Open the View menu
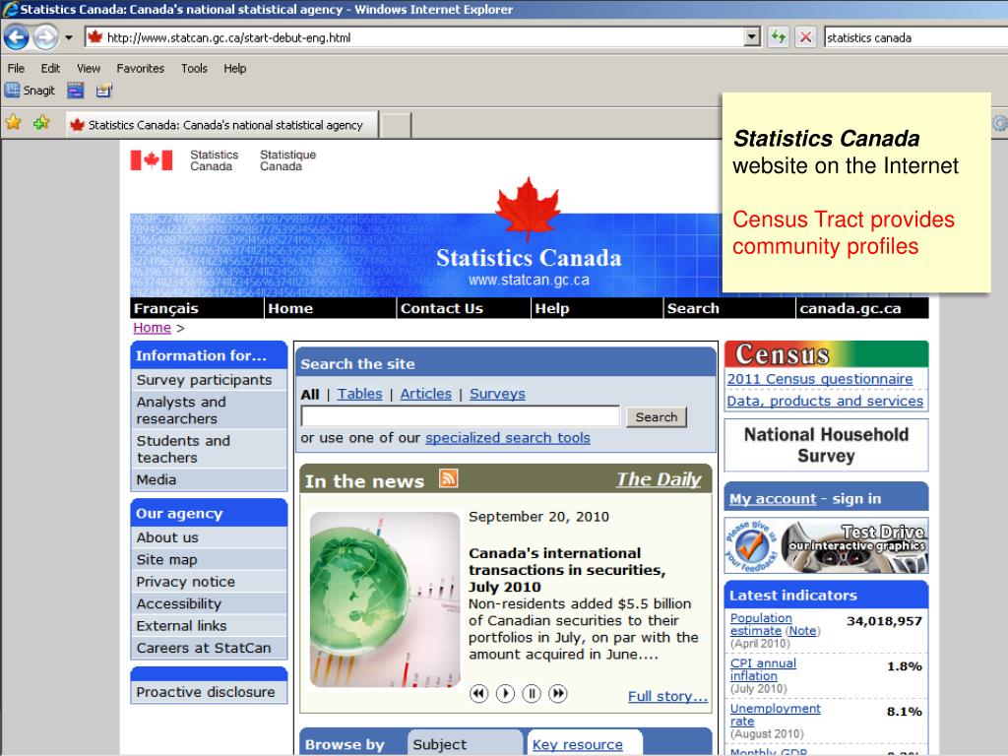Screen dimensions: 1008x756 click(88, 68)
